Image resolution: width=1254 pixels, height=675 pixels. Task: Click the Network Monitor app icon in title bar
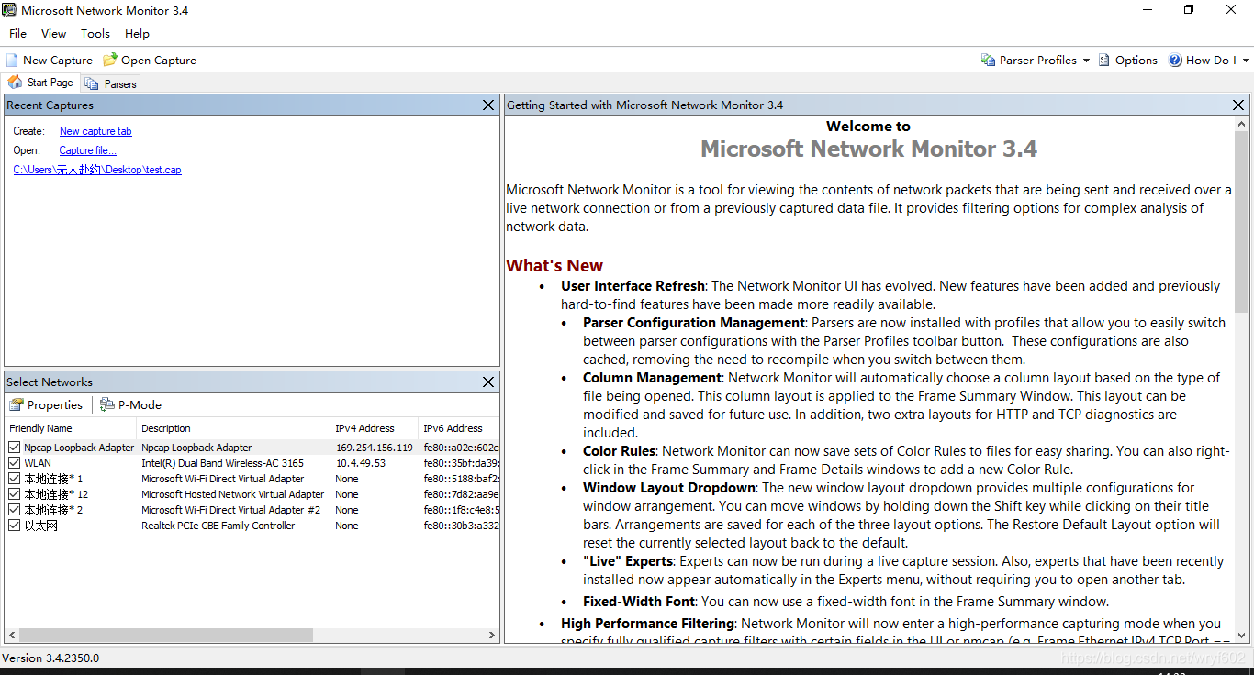coord(10,10)
